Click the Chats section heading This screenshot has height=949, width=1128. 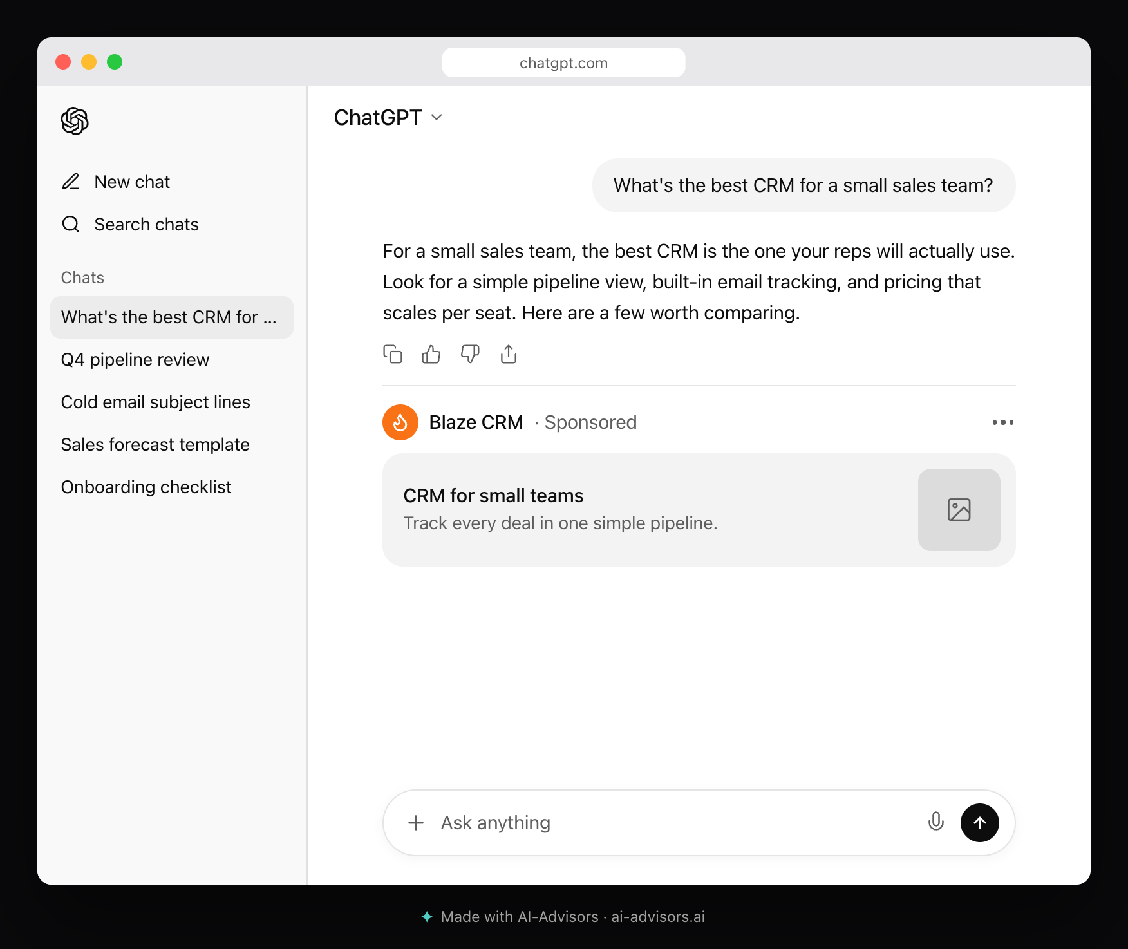(x=82, y=277)
